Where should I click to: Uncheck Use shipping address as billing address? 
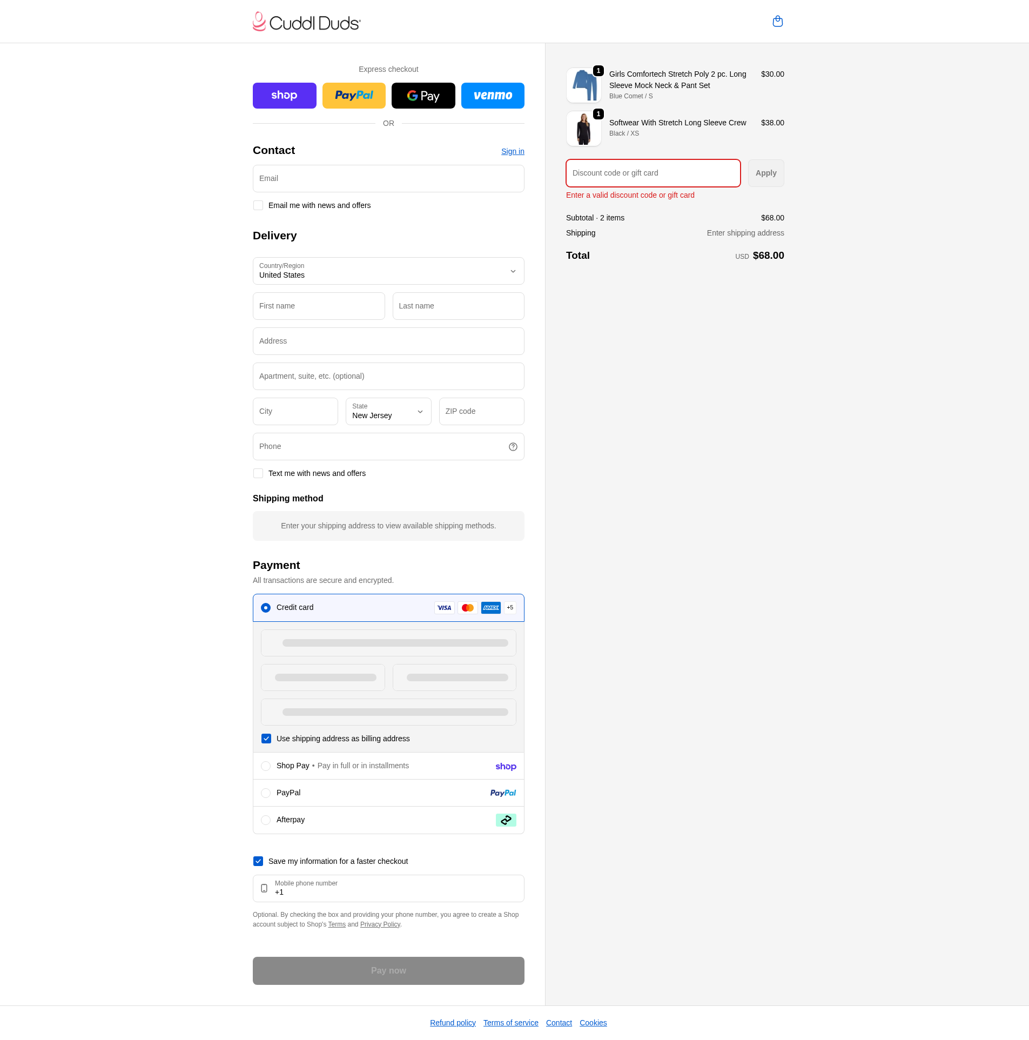point(266,739)
